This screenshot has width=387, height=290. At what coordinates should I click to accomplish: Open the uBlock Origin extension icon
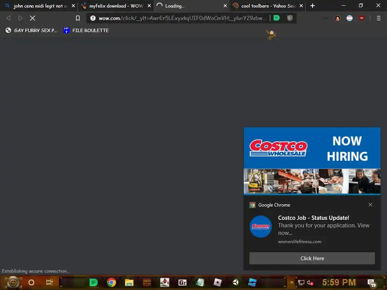pyautogui.click(x=362, y=18)
